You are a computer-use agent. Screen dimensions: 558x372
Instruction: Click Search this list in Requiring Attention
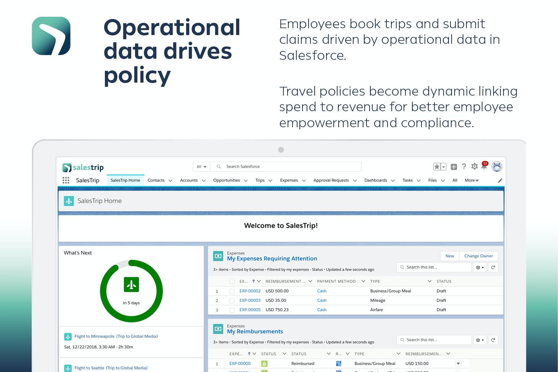(x=434, y=267)
